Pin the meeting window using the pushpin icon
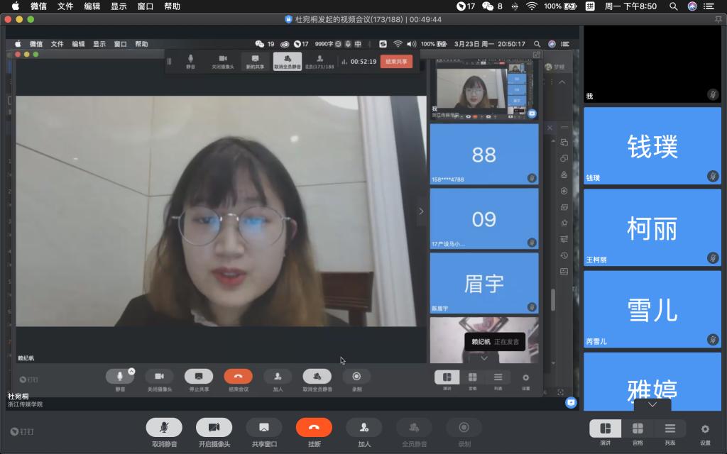727x454 pixels. [718, 20]
